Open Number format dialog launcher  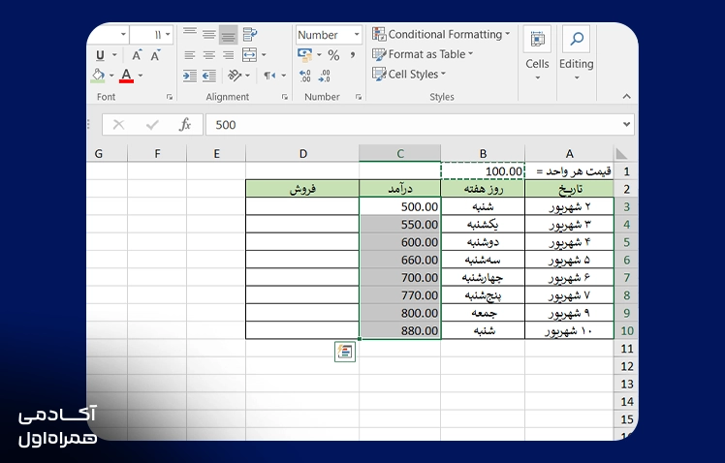coord(359,97)
